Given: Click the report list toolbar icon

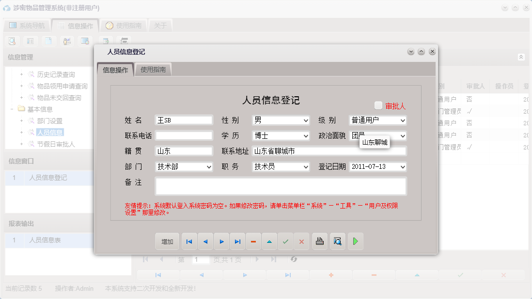Looking at the screenshot, I should pyautogui.click(x=30, y=41).
